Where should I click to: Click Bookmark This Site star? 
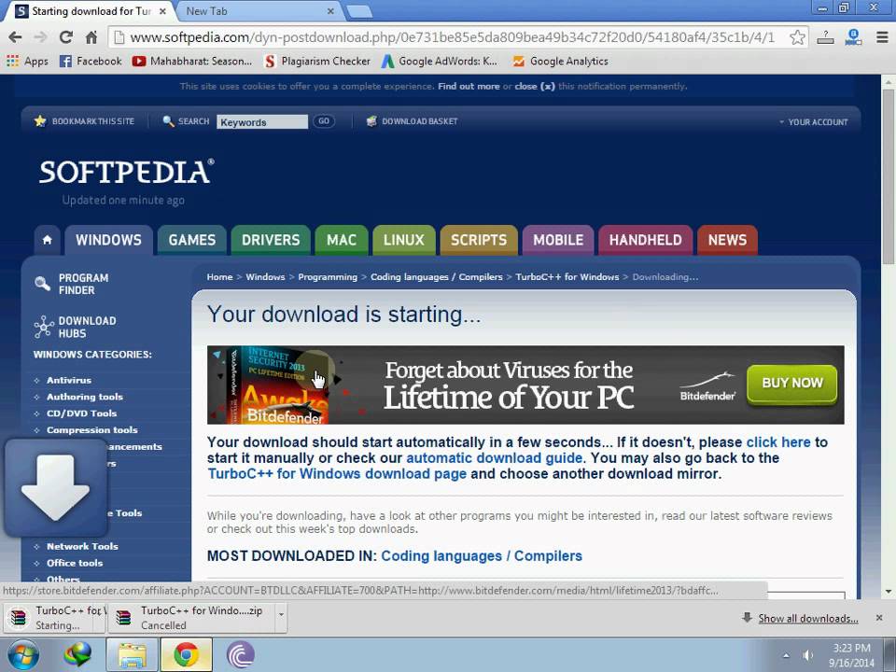click(x=84, y=121)
